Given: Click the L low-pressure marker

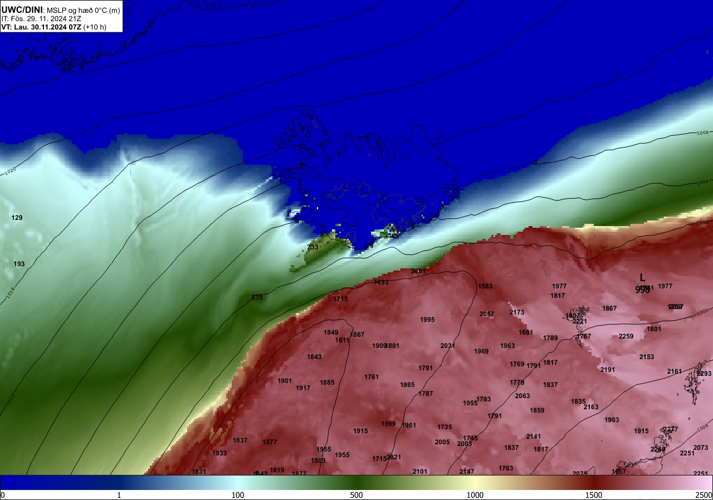Looking at the screenshot, I should point(642,277).
